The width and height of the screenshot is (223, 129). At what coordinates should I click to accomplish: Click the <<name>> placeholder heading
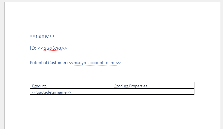click(x=42, y=36)
